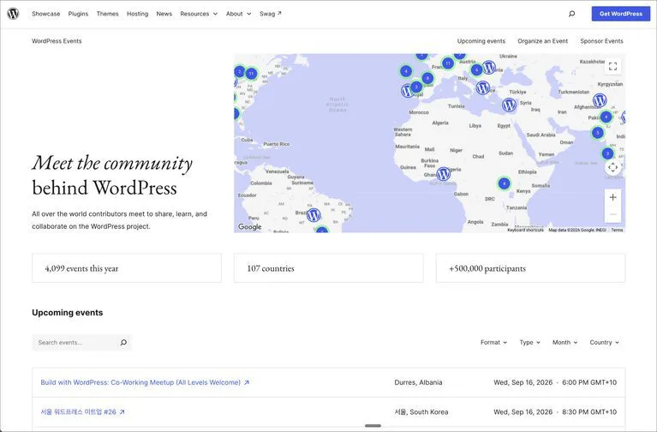Open the News nav item
This screenshot has height=432, width=657.
164,14
